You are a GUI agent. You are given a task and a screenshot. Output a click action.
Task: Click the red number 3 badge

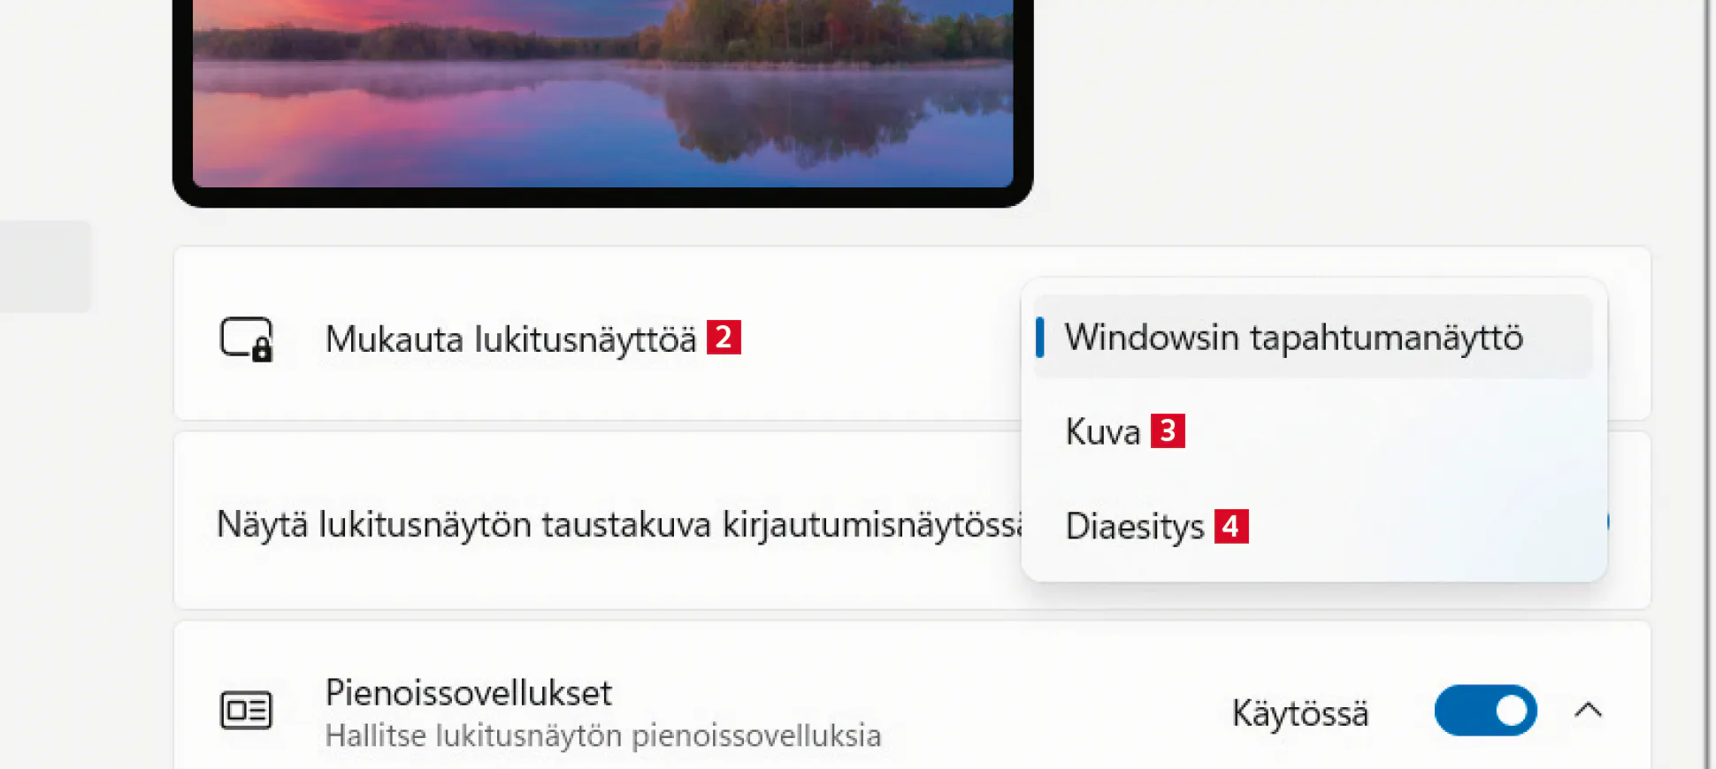1168,431
